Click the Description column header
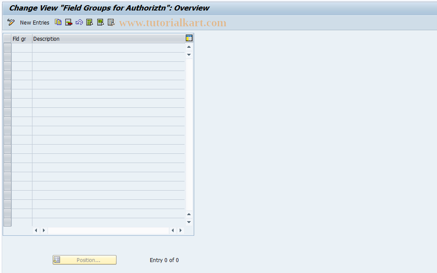Viewport: 437px width, 273px height. [108, 39]
